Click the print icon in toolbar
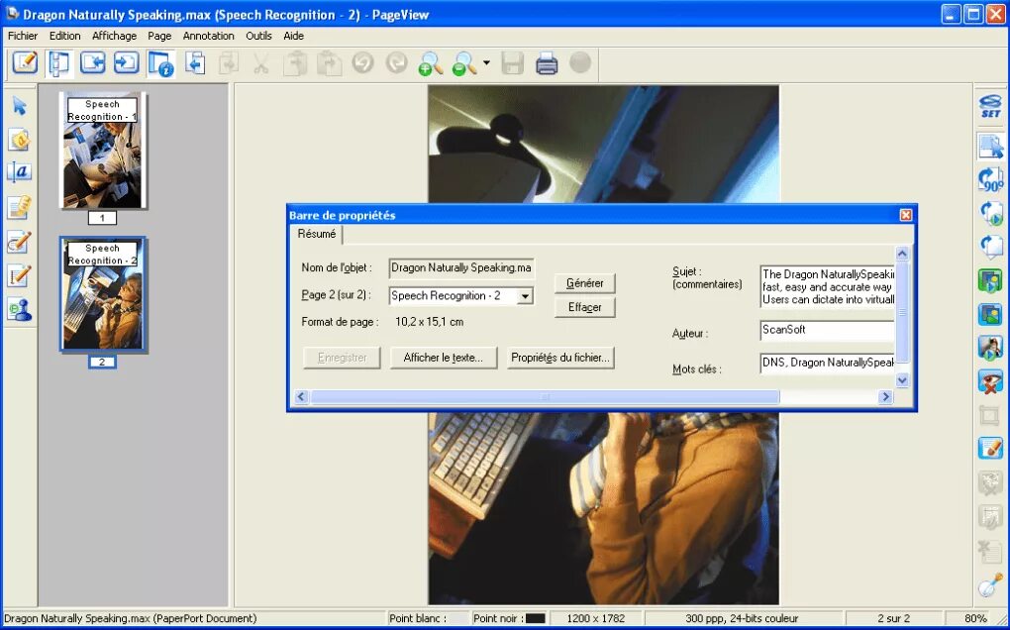The width and height of the screenshot is (1010, 630). pyautogui.click(x=547, y=63)
